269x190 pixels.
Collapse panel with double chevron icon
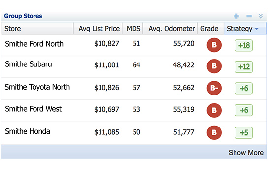point(261,16)
